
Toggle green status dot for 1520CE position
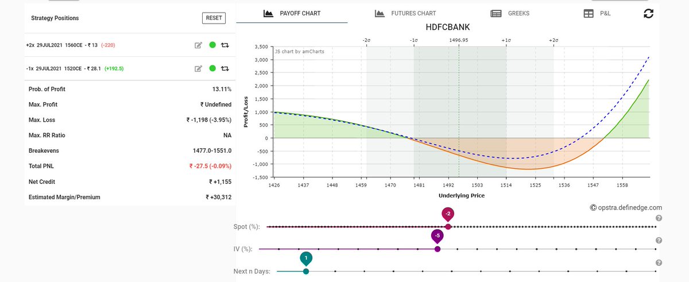[212, 68]
